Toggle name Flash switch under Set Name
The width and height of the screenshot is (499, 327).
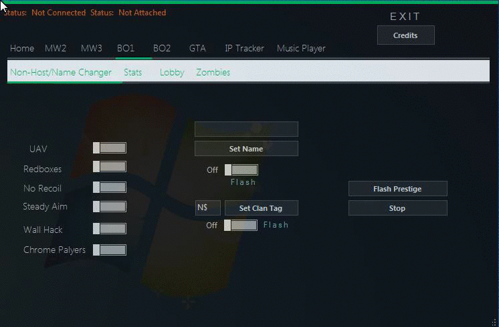[241, 170]
